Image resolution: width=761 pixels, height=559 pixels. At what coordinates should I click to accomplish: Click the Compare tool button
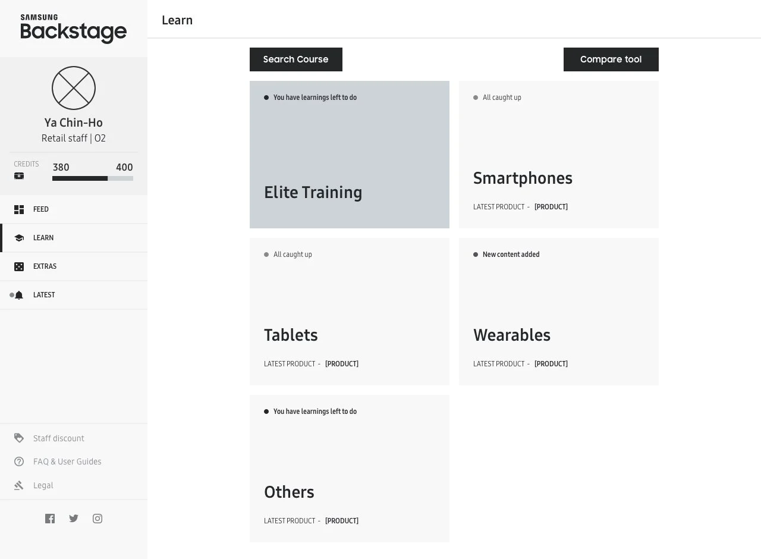pyautogui.click(x=611, y=59)
